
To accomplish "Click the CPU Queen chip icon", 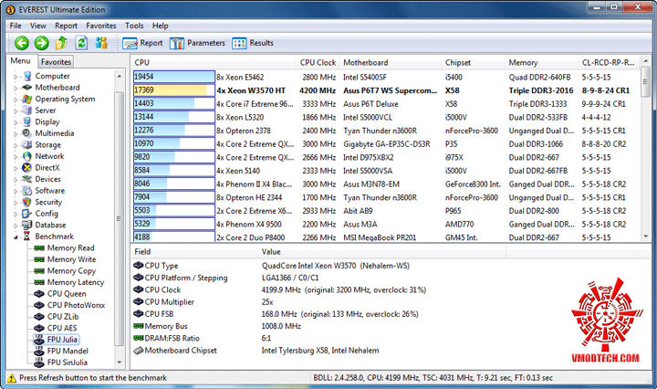I will click(39, 294).
